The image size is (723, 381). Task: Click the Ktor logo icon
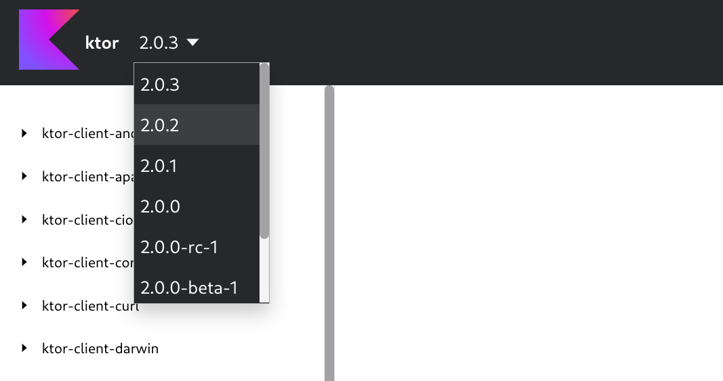[x=49, y=39]
